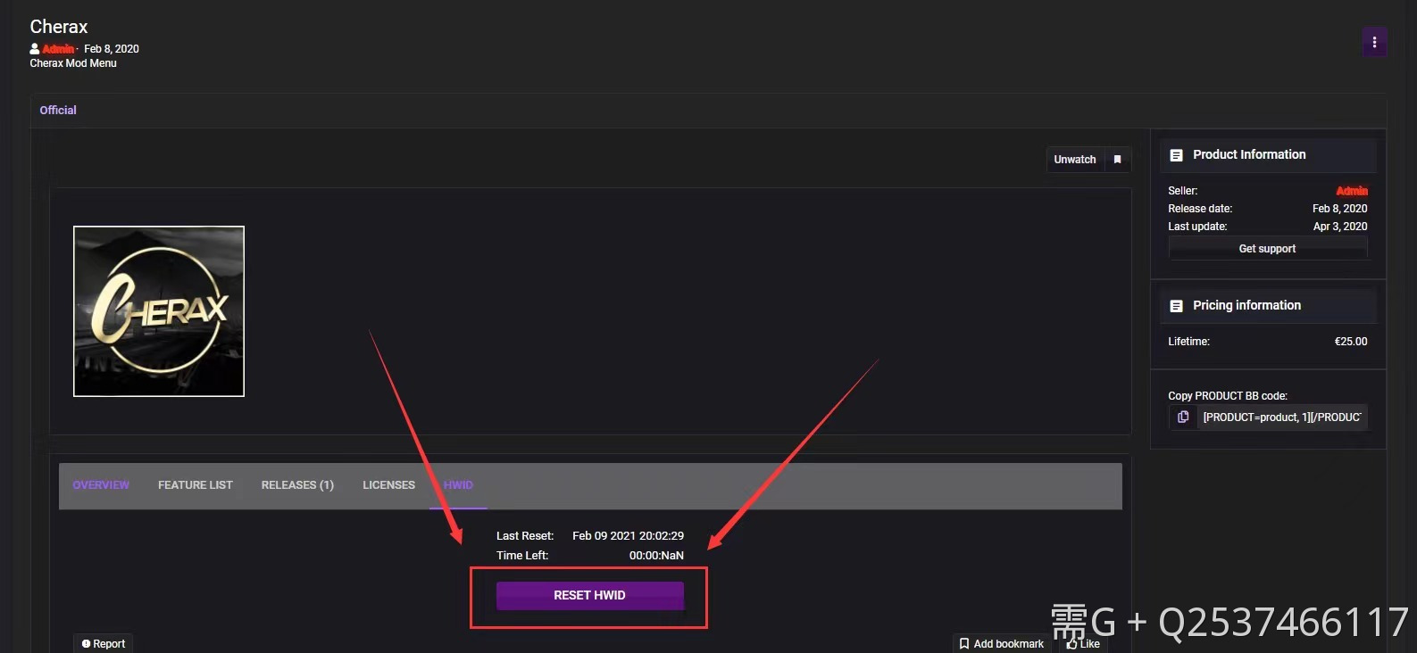Click the Lifetime price €25.00
The image size is (1417, 653).
click(1351, 342)
